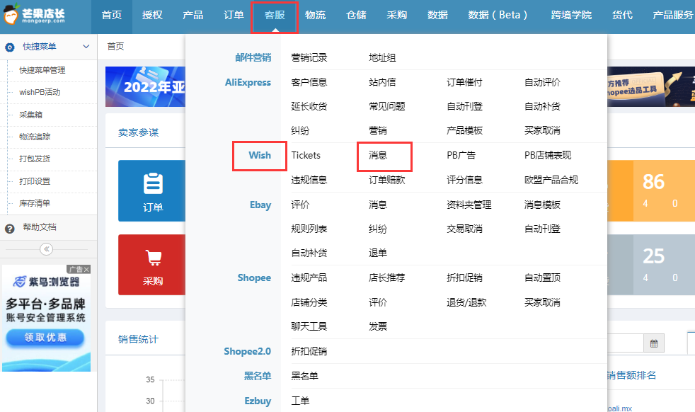Open the 订单 top menu
This screenshot has height=412, width=695.
[x=234, y=15]
